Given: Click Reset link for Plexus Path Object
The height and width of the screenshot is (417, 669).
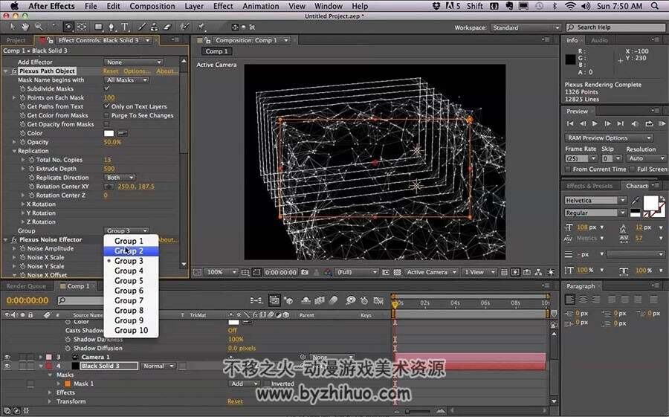Looking at the screenshot, I should (x=111, y=71).
